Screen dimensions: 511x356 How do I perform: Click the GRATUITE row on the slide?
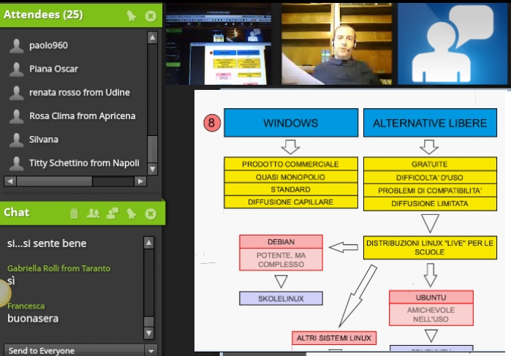(x=430, y=164)
